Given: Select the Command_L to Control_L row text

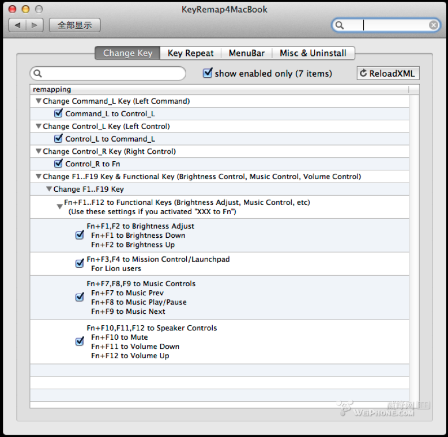Looking at the screenshot, I should point(110,114).
